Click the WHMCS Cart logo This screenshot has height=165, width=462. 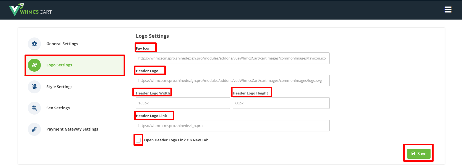tap(30, 10)
